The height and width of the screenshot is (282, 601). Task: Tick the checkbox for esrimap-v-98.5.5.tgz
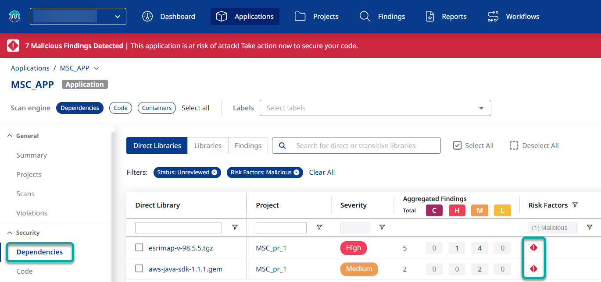pos(139,248)
